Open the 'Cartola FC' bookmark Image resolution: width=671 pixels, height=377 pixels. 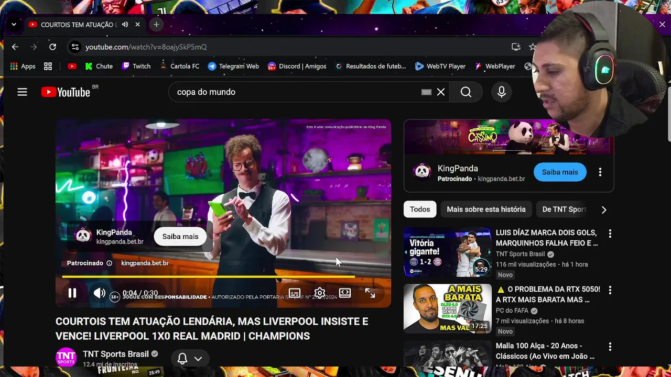(179, 66)
